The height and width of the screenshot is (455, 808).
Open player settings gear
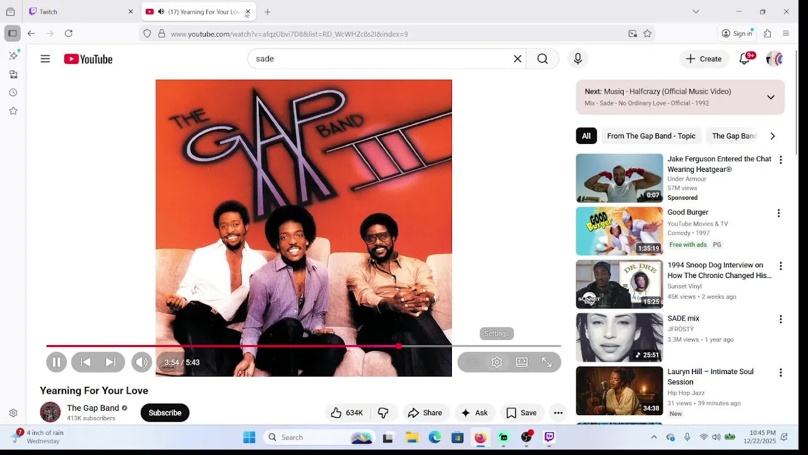pos(497,362)
